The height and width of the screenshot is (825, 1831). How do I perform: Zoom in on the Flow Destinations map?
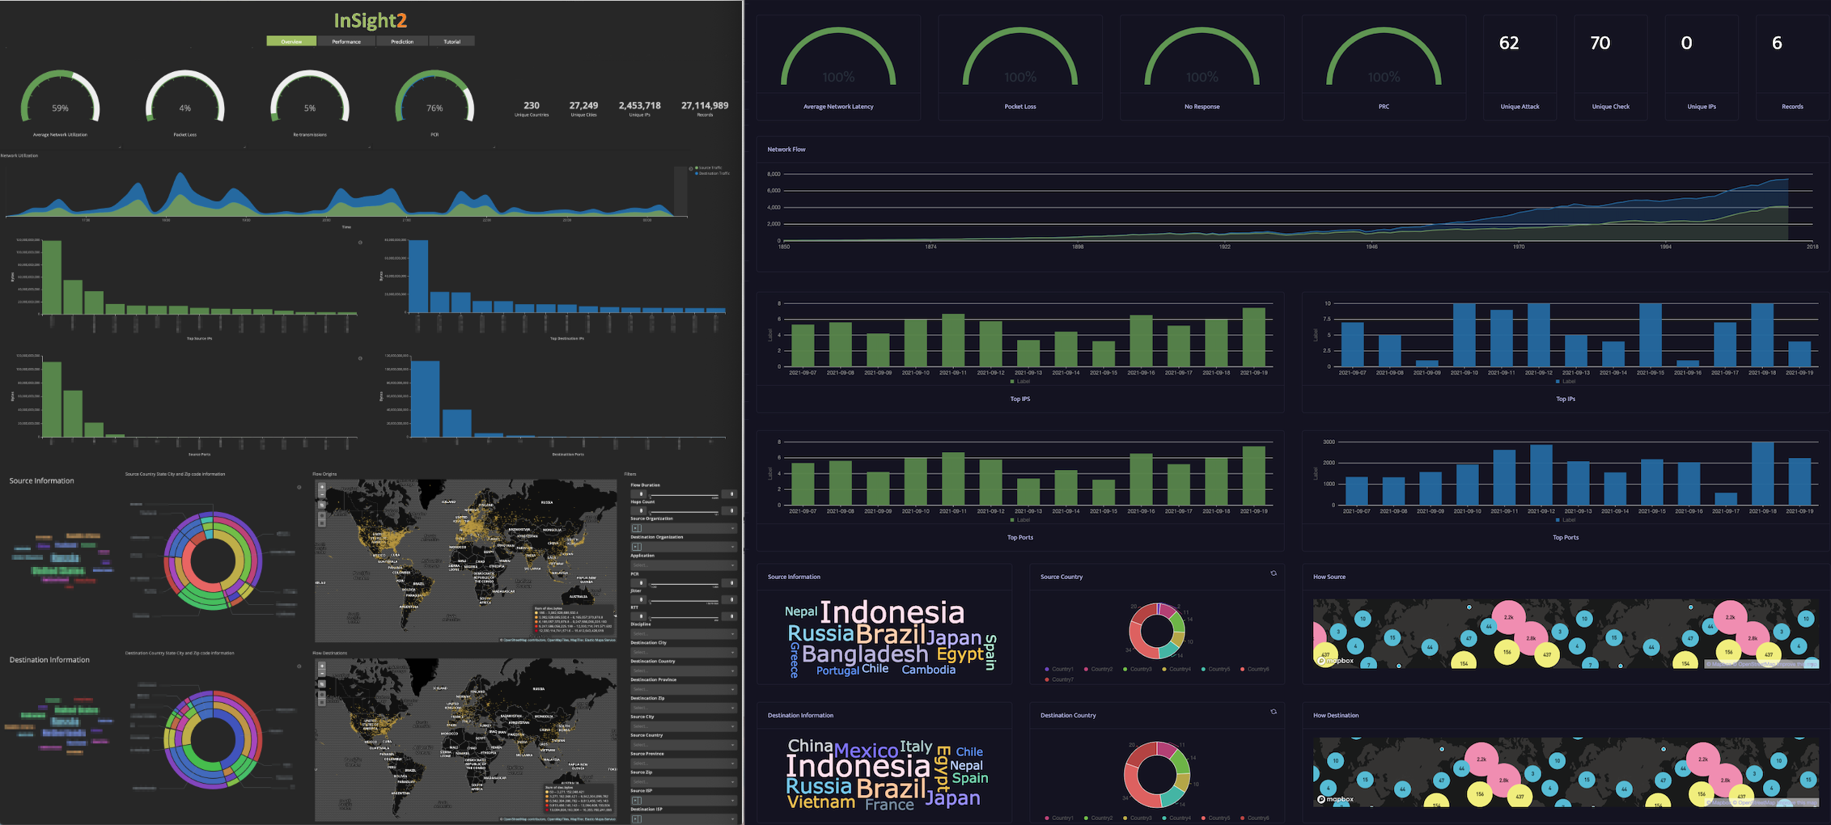[322, 667]
